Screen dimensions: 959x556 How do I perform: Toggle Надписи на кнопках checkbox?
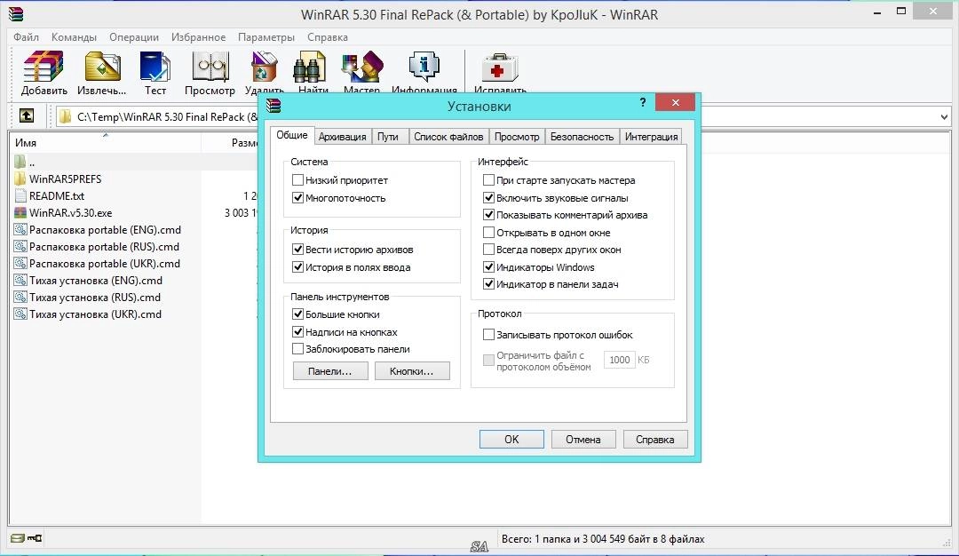(297, 331)
